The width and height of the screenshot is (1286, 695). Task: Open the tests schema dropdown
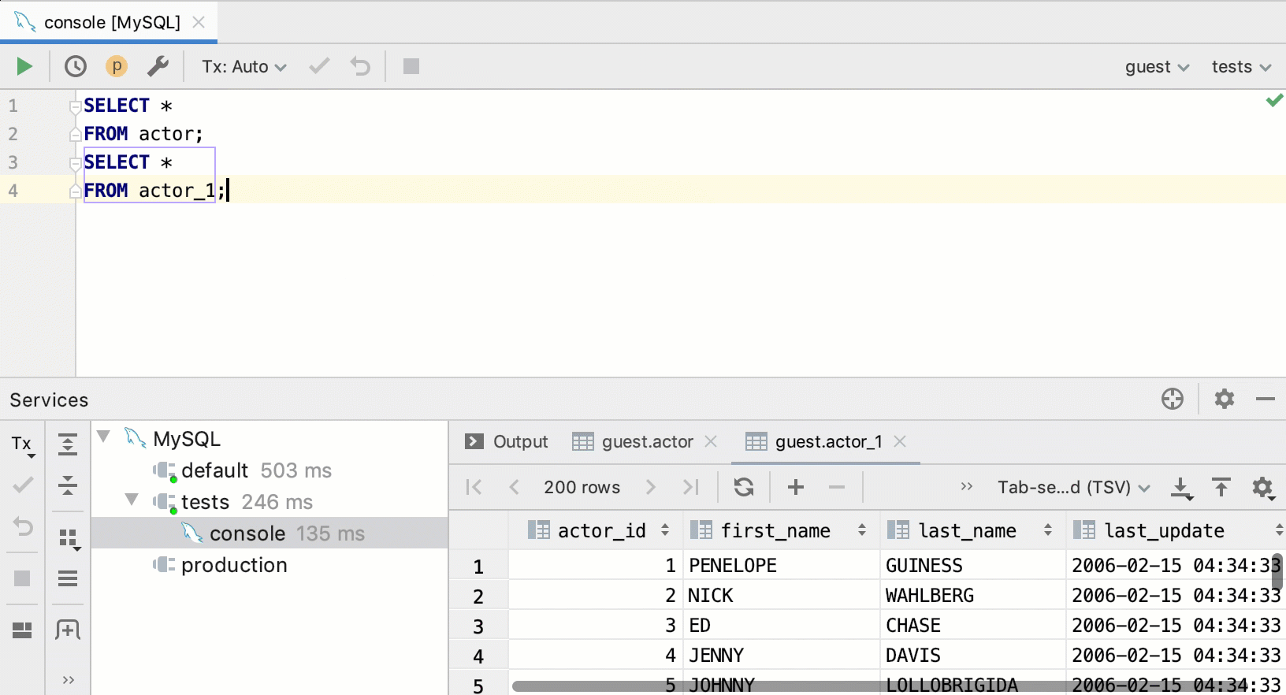(1241, 67)
